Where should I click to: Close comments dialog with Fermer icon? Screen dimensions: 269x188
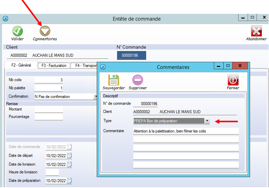[x=233, y=80]
